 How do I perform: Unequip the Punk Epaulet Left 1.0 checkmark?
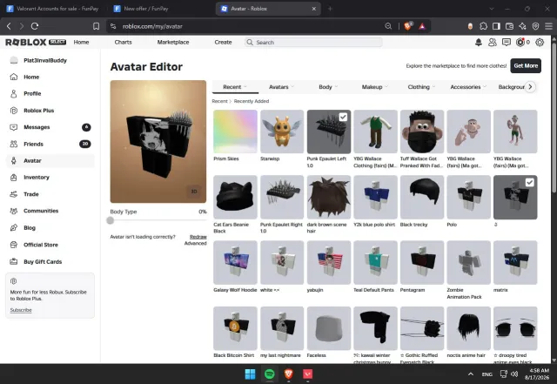[343, 117]
